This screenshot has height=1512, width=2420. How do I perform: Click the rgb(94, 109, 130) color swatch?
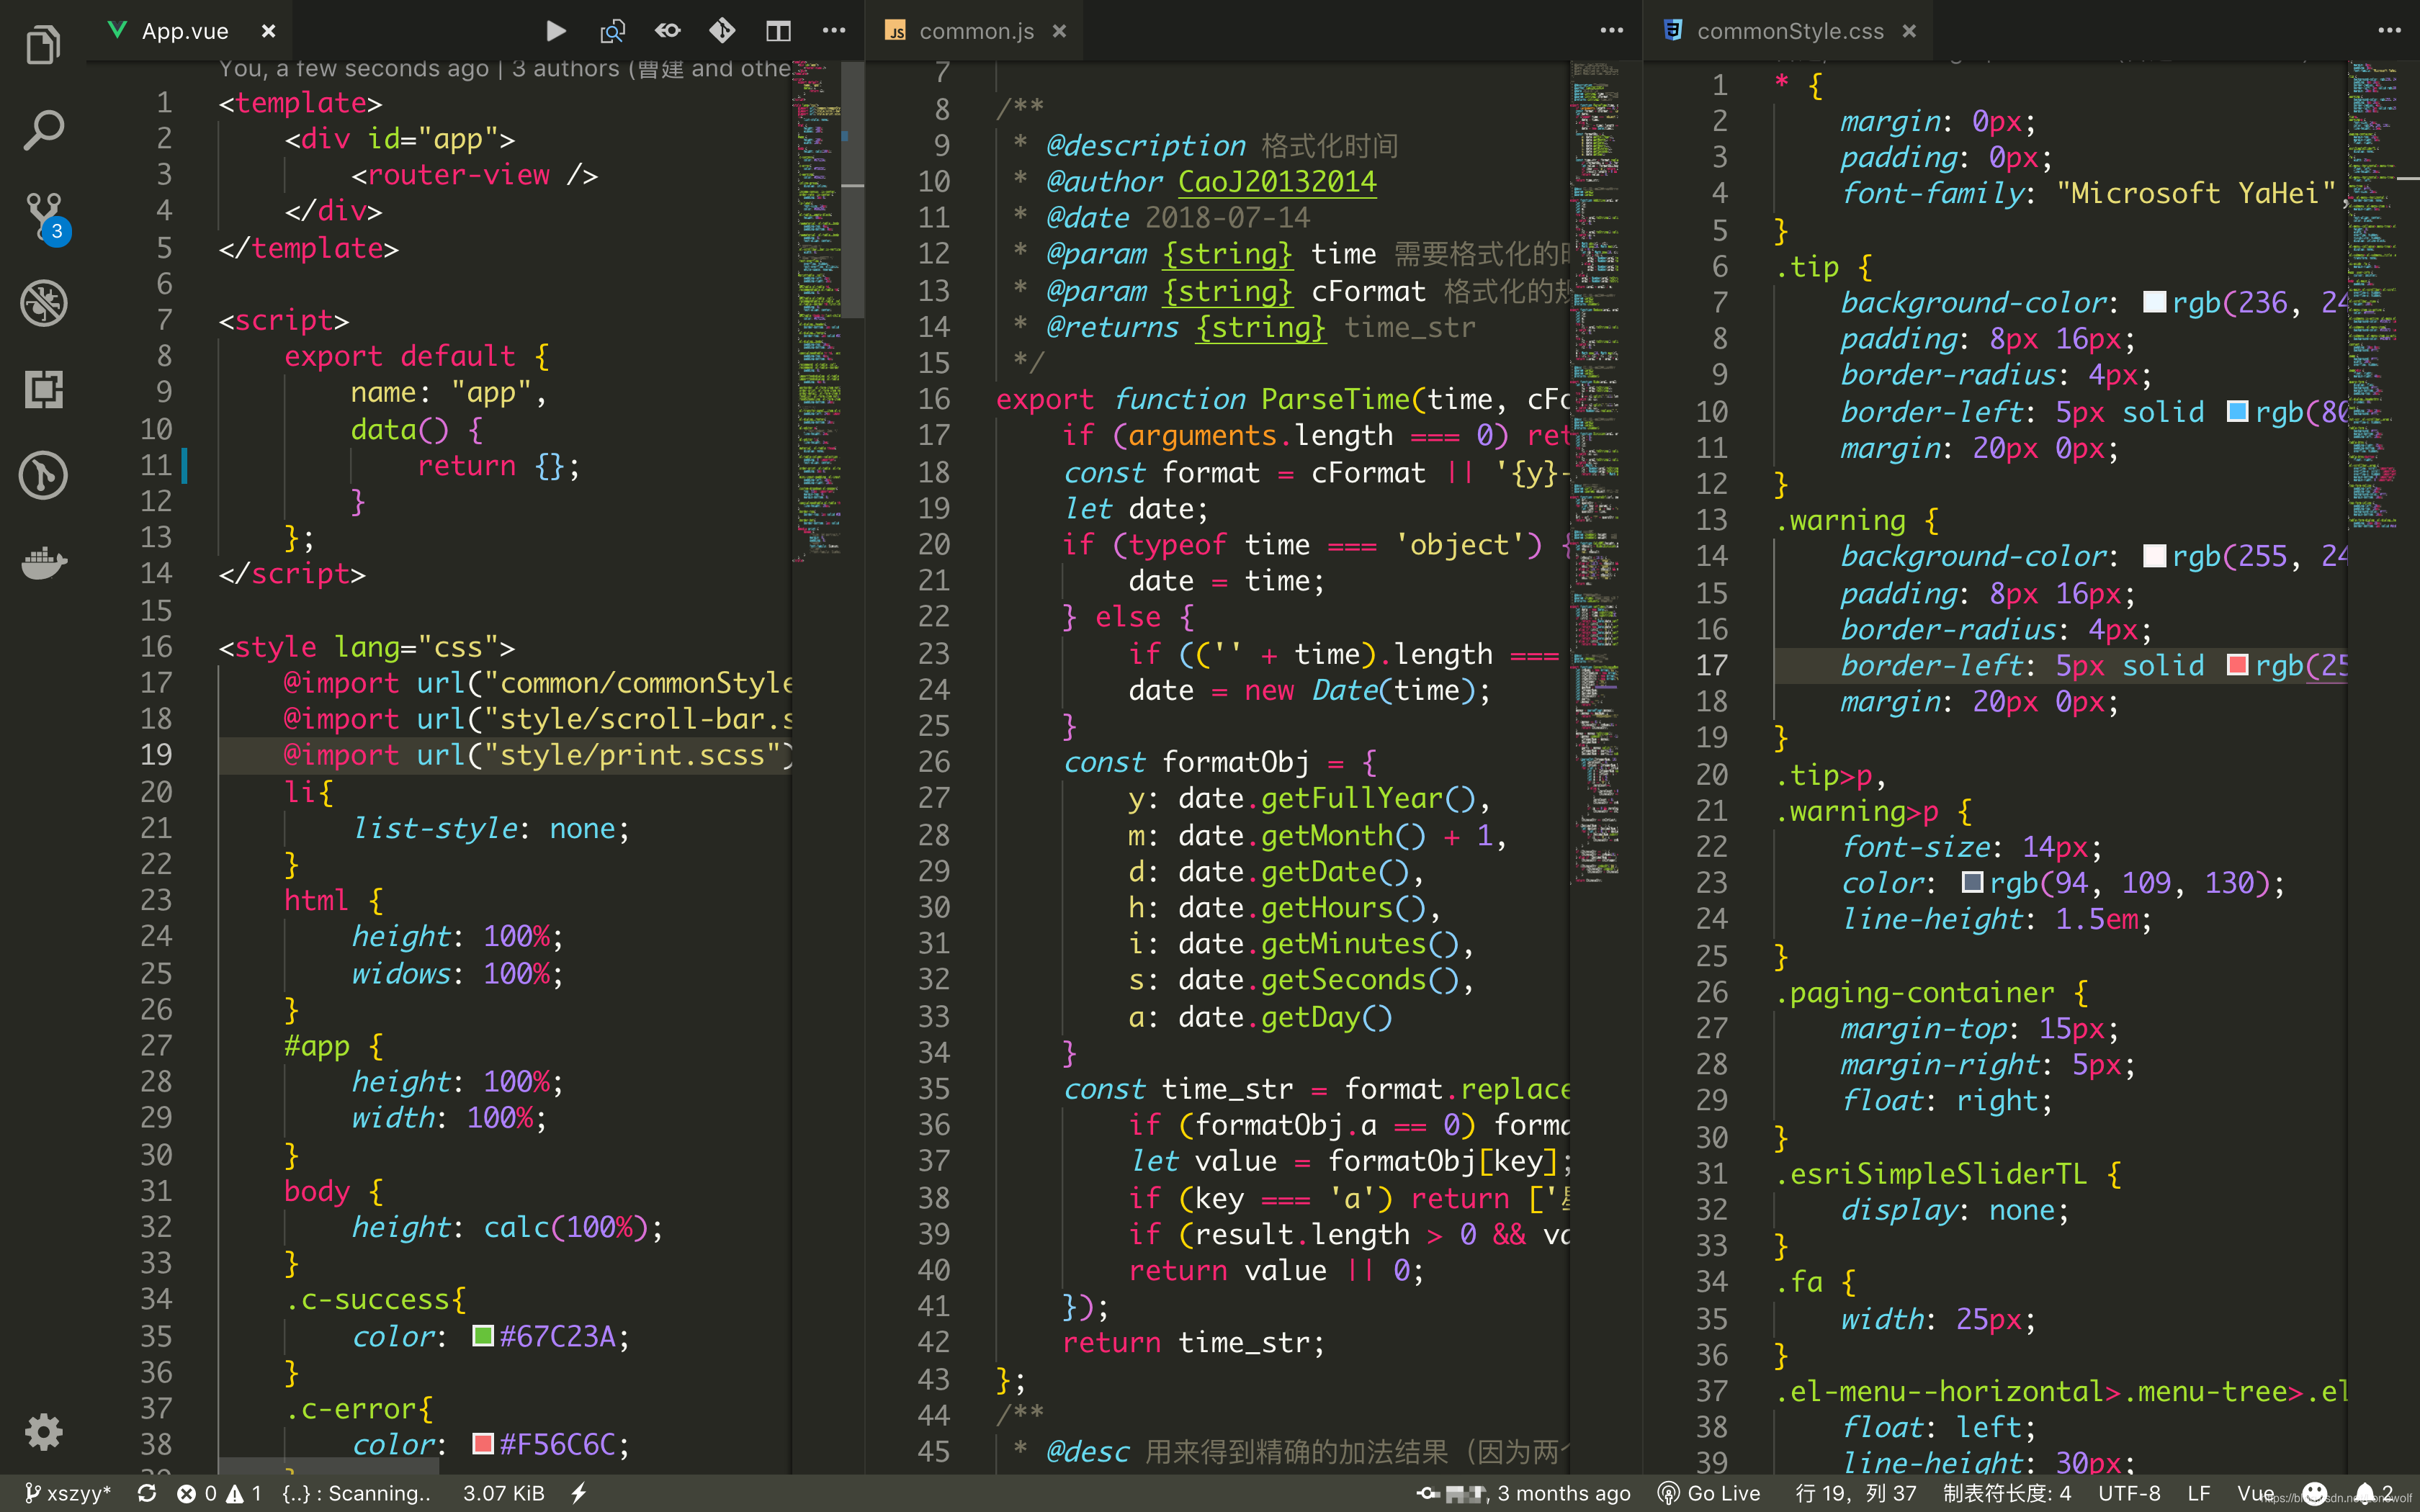(x=1972, y=882)
